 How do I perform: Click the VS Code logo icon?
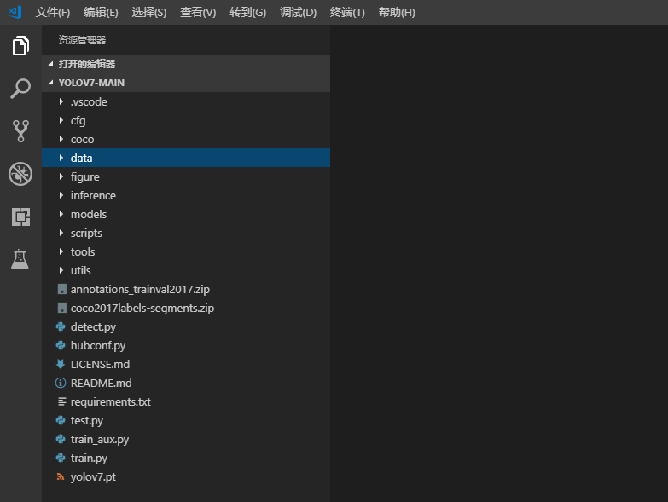coord(15,12)
